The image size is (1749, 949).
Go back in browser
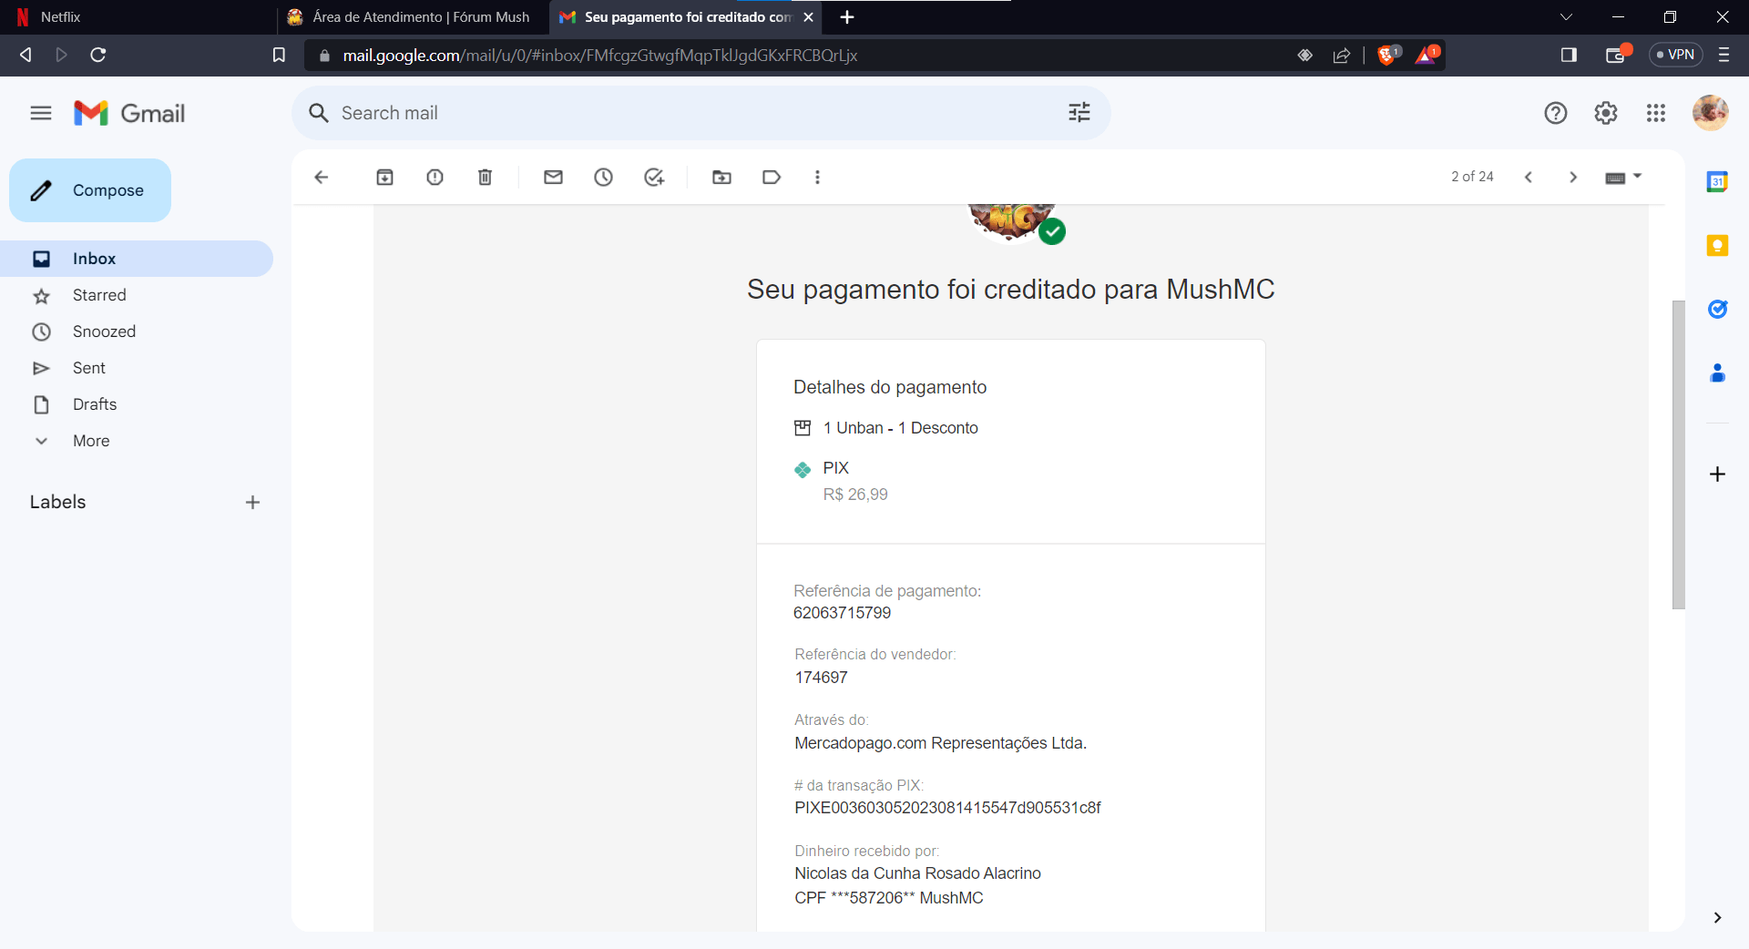click(26, 55)
